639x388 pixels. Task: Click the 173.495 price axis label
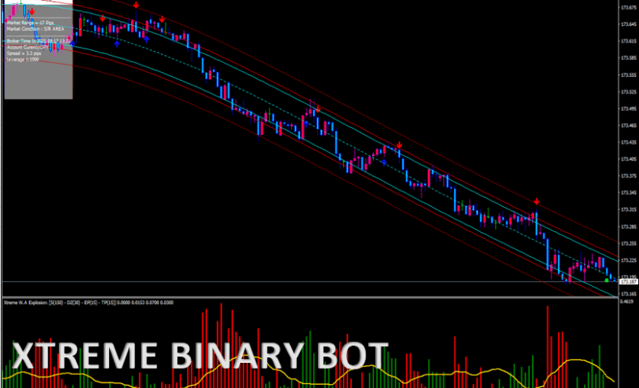pyautogui.click(x=628, y=108)
